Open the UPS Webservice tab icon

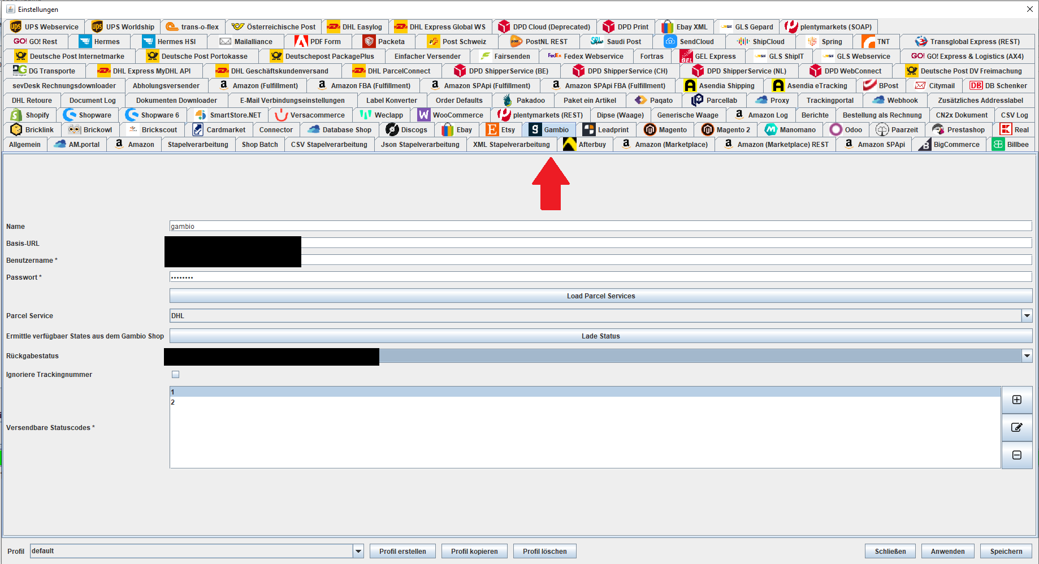(x=15, y=27)
